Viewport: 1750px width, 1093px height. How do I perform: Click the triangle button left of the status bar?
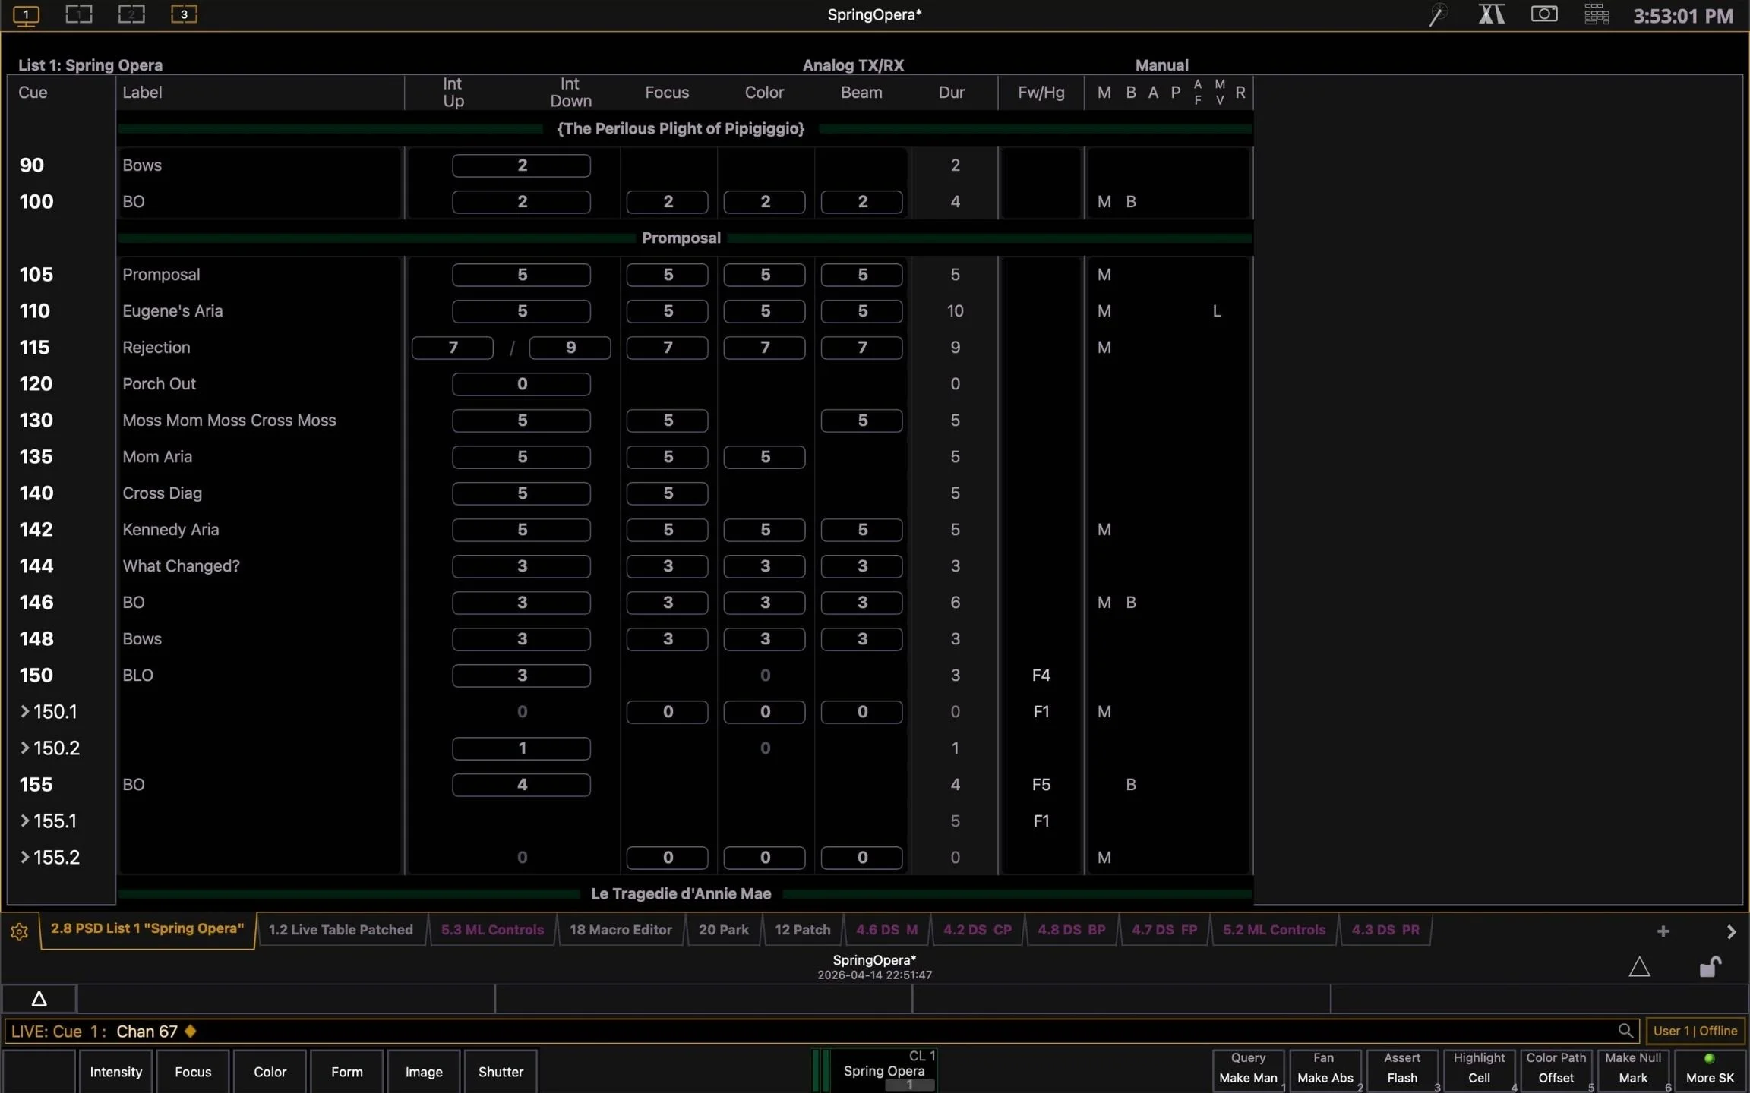pos(39,999)
